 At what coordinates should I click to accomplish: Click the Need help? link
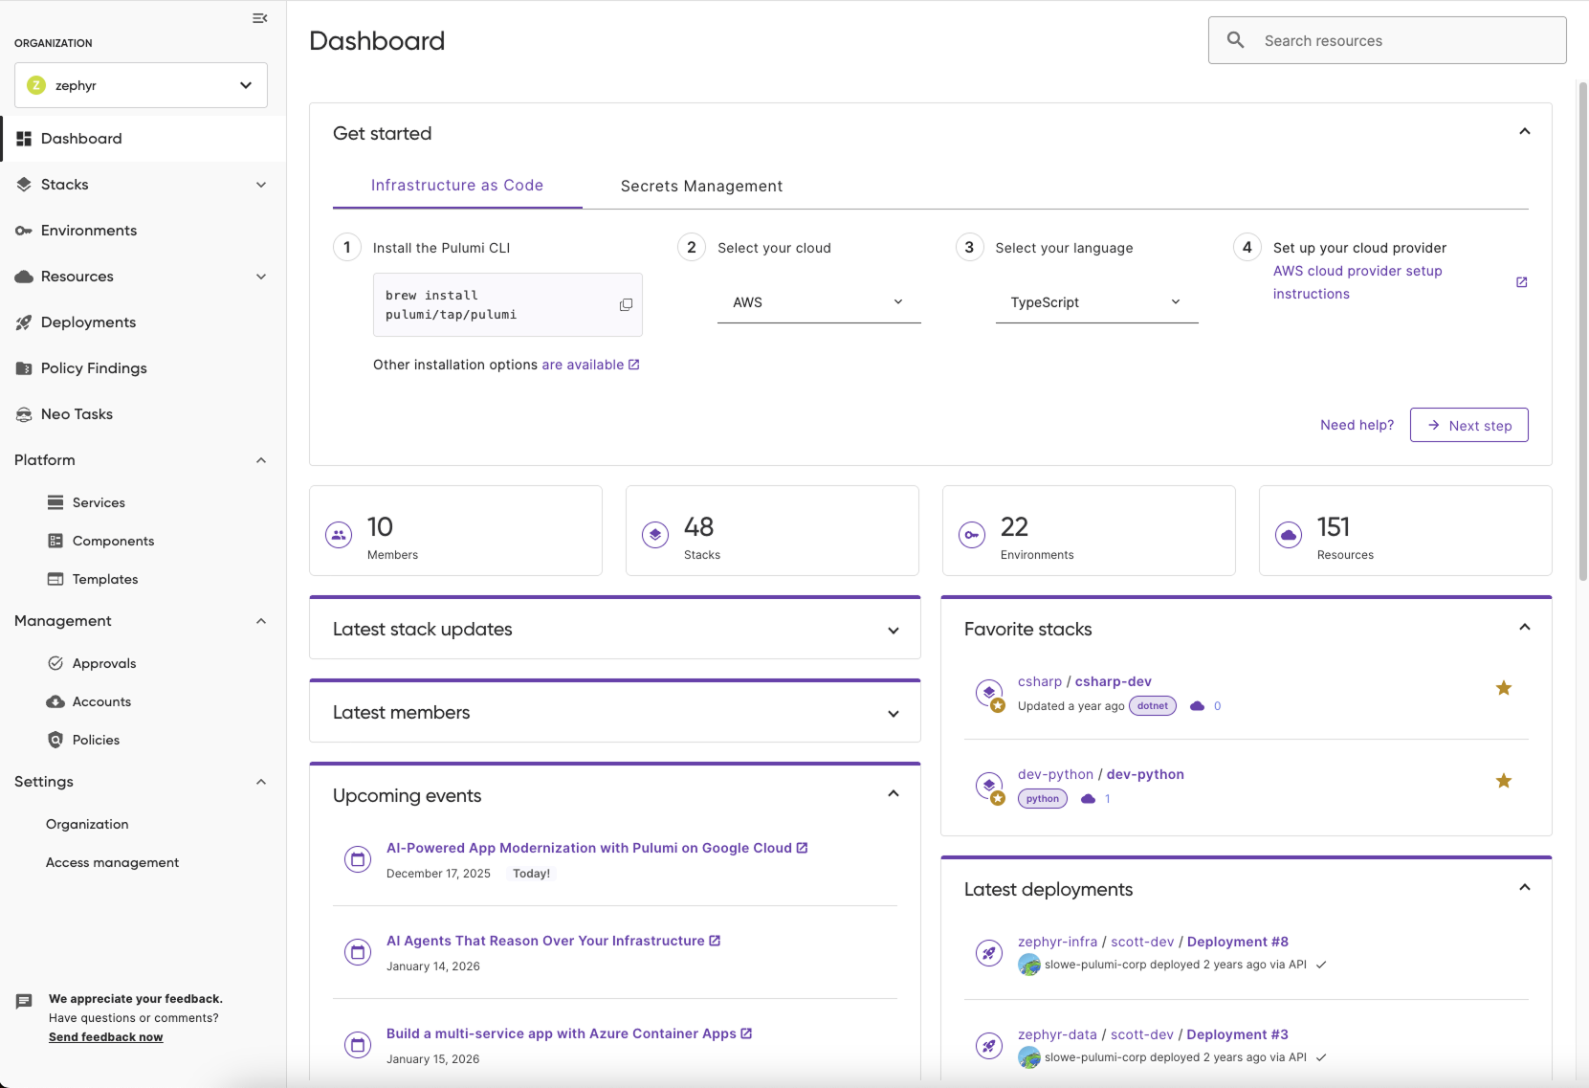tap(1357, 425)
